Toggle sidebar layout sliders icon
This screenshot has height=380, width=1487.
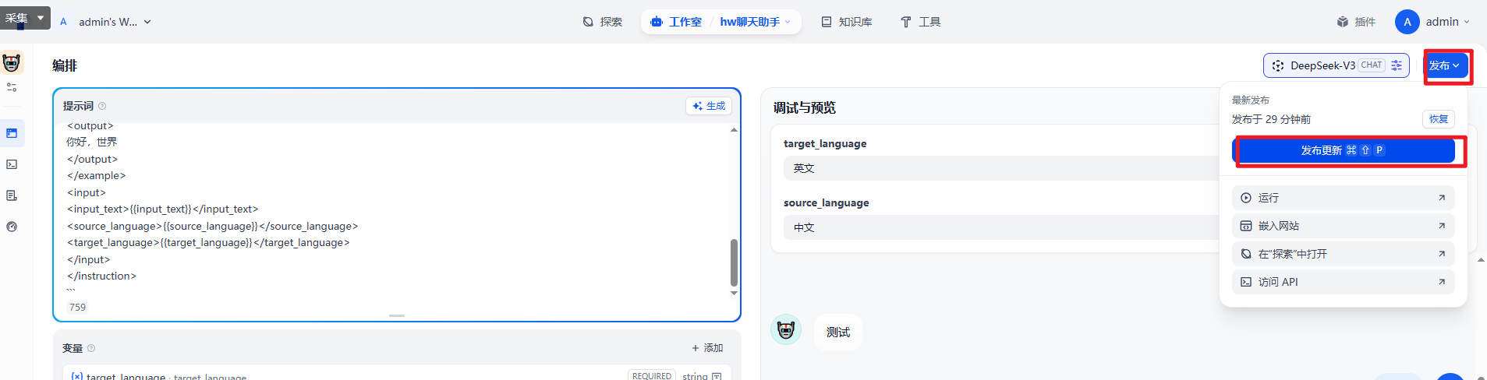click(12, 87)
